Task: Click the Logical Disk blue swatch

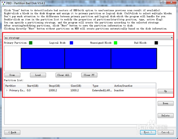Action: click(x=71, y=43)
